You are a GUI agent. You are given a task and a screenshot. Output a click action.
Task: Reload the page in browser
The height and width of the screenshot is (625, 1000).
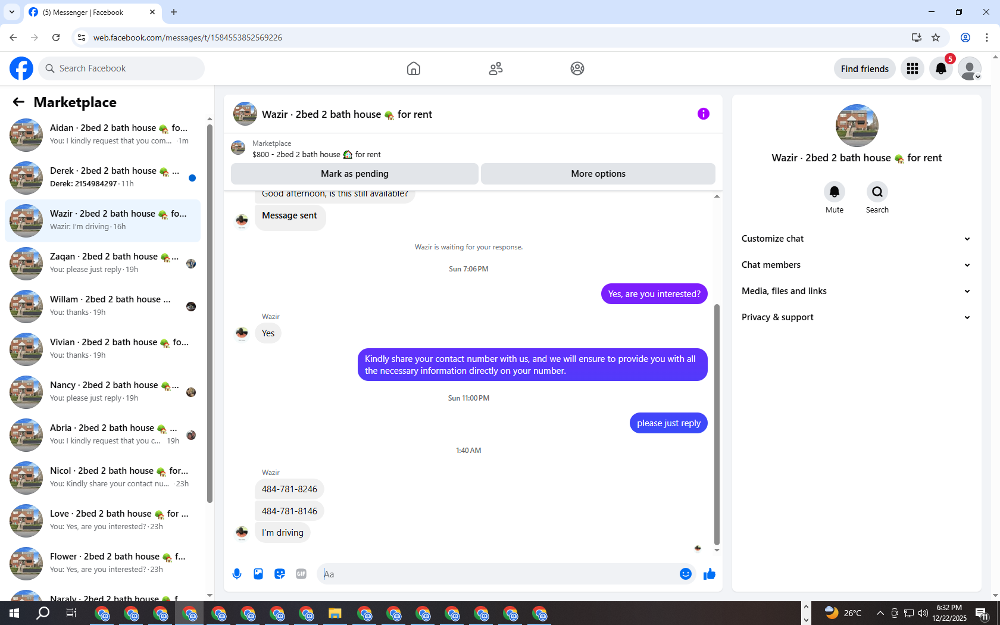coord(56,37)
